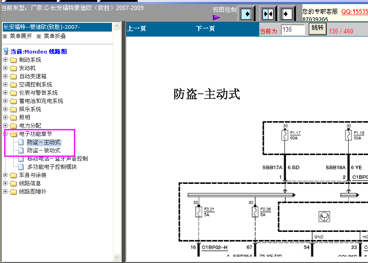The image size is (368, 263).
Task: Click the 跳转 jump button
Action: pyautogui.click(x=318, y=29)
